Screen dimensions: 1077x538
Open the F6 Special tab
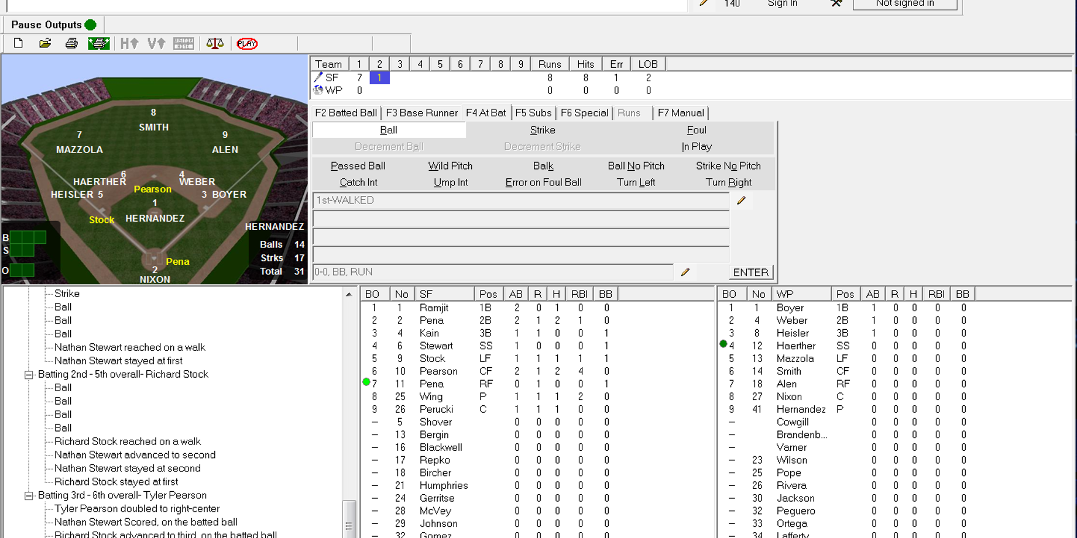584,113
